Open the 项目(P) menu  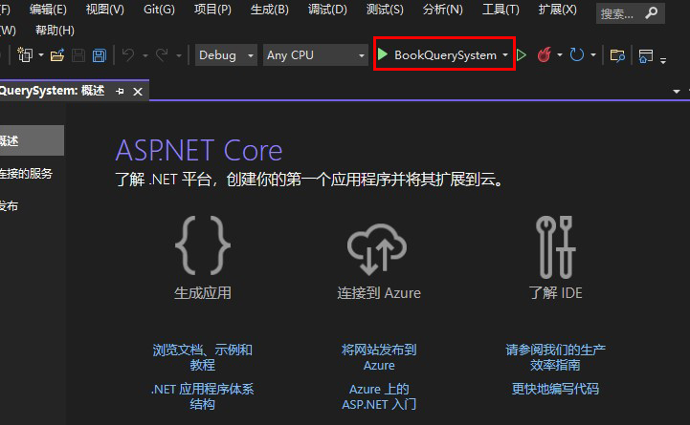[x=212, y=10]
